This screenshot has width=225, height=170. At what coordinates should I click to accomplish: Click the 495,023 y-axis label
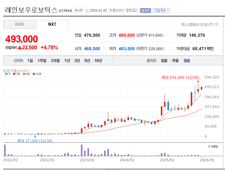[x=212, y=87]
